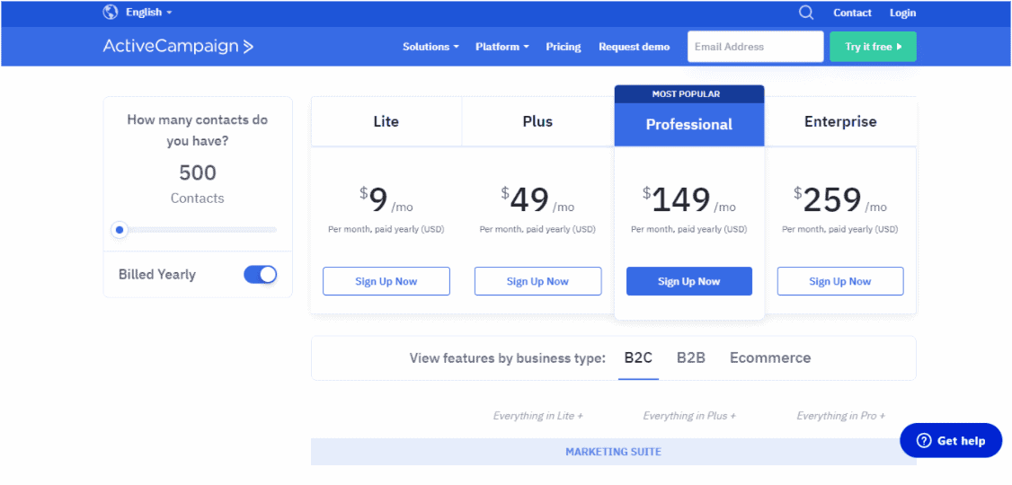The height and width of the screenshot is (485, 1012).
Task: Click the $259 /mo Enterprise price
Action: click(x=840, y=200)
